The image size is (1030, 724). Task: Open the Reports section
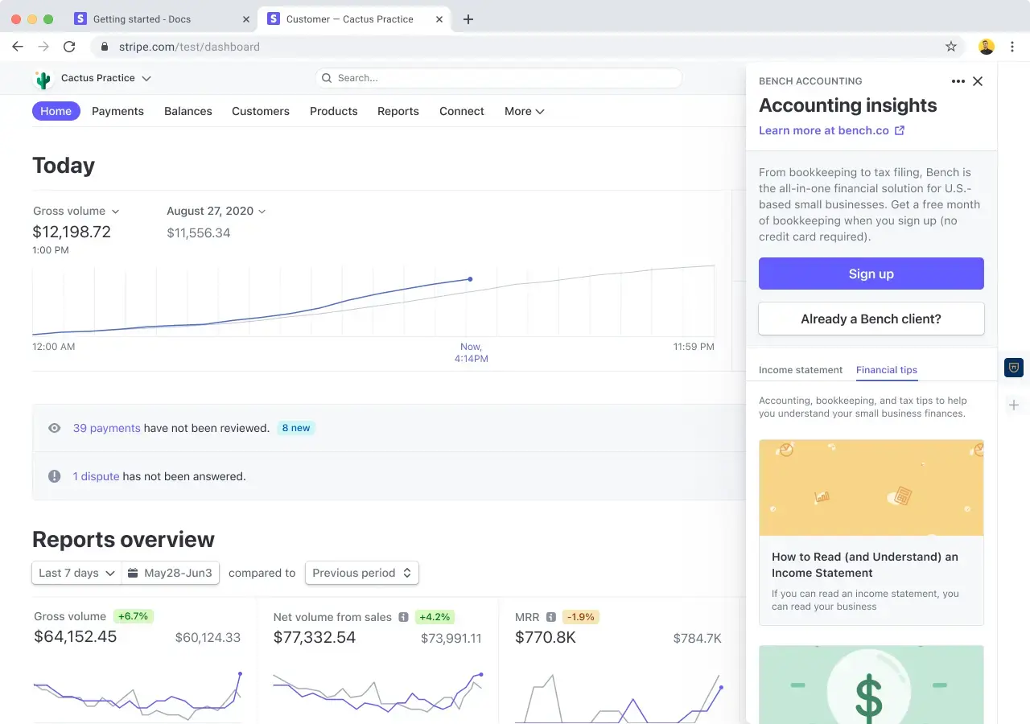(x=398, y=111)
